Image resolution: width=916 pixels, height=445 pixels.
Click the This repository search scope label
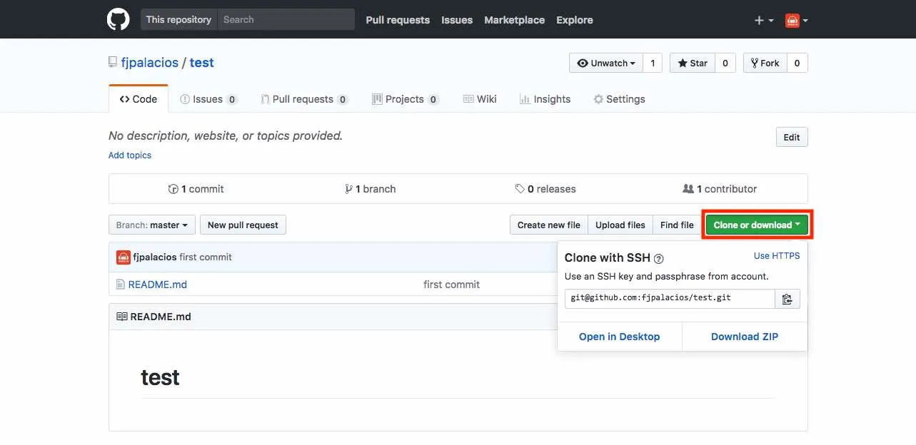178,19
